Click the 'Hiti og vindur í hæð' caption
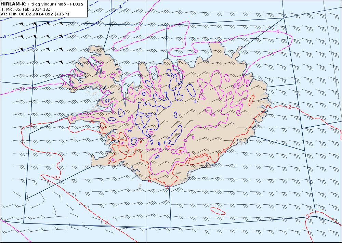The width and height of the screenshot is (342, 243). pos(47,4)
